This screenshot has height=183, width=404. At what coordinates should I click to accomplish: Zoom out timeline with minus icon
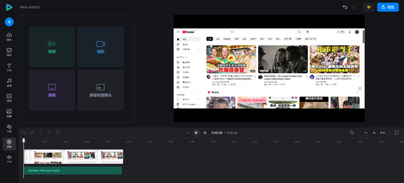click(x=366, y=133)
